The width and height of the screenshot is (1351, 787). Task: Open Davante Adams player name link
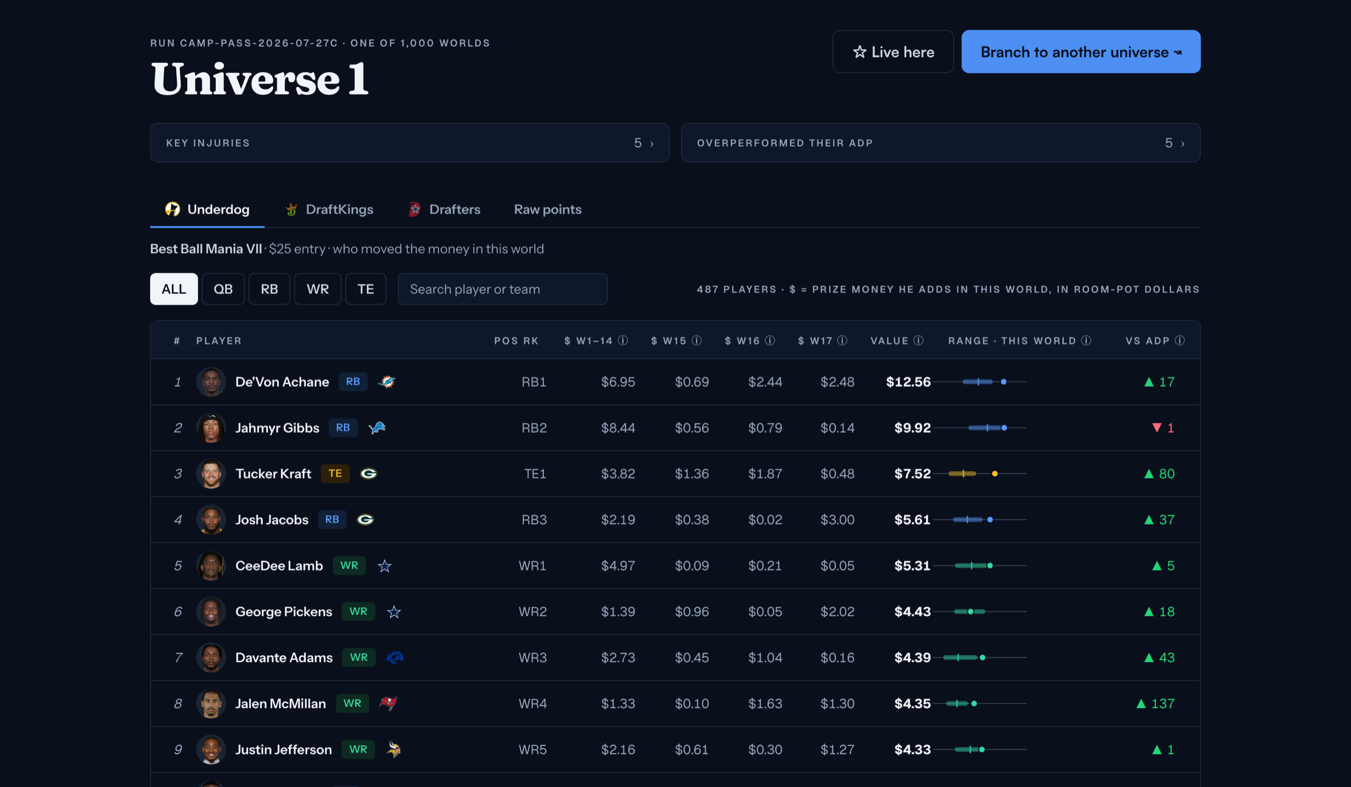(x=284, y=658)
